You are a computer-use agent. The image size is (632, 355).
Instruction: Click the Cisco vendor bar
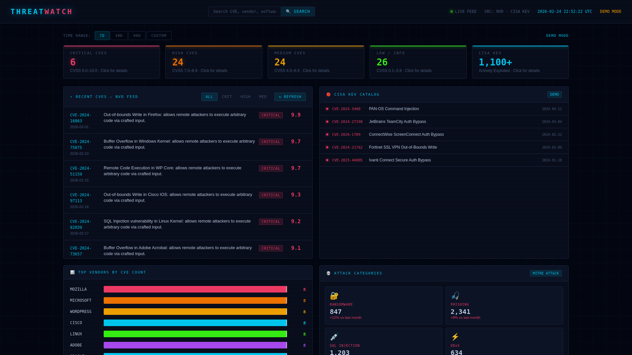pyautogui.click(x=195, y=323)
